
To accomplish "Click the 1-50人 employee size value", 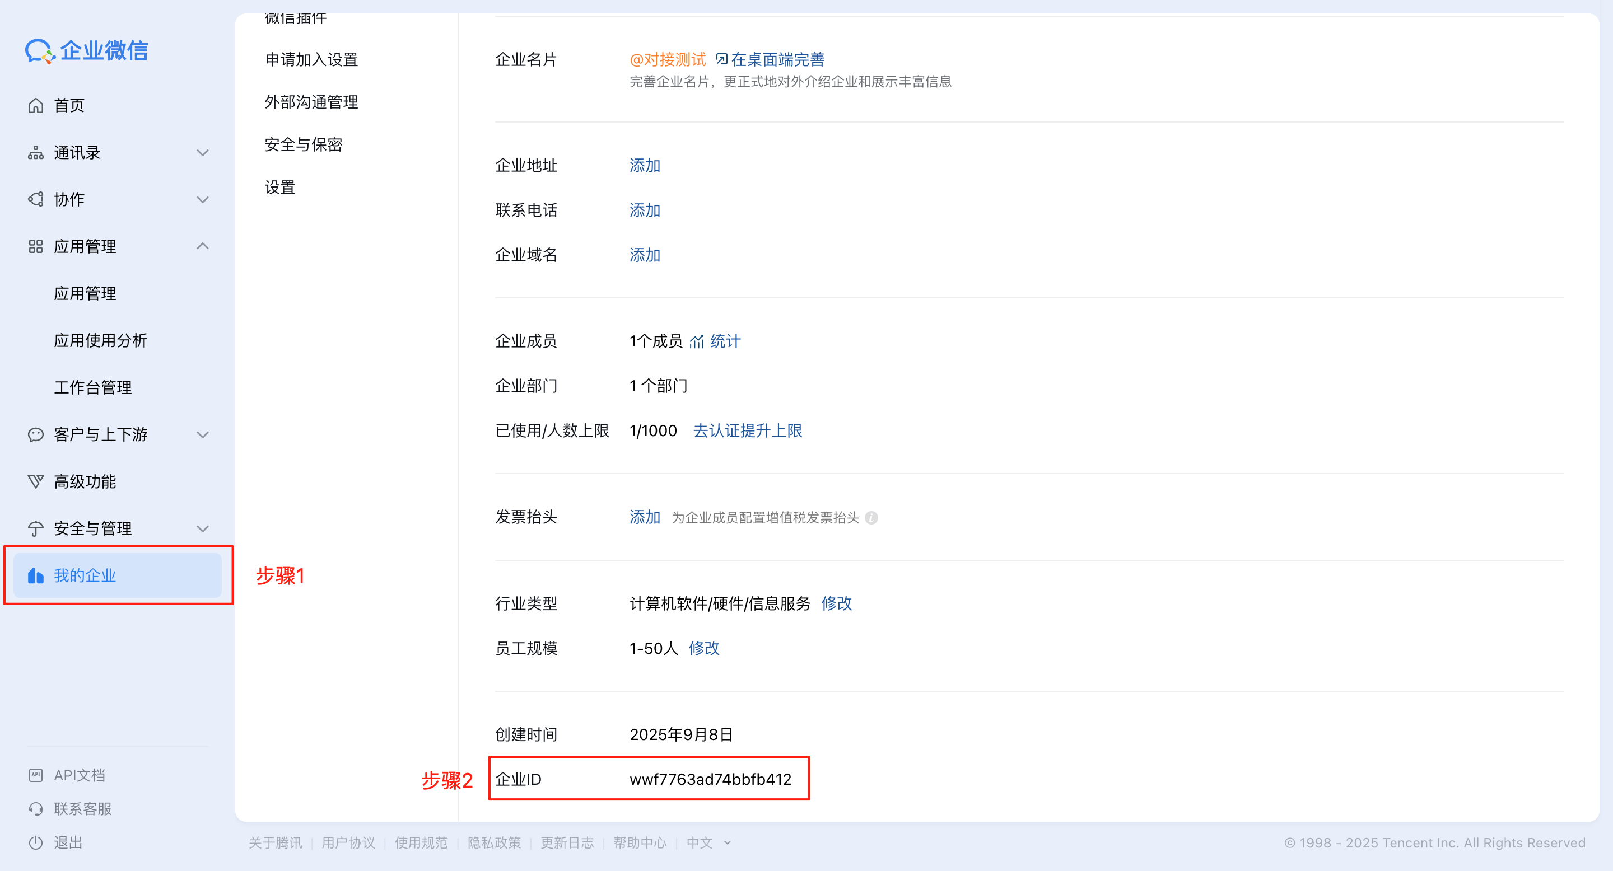I will click(654, 649).
